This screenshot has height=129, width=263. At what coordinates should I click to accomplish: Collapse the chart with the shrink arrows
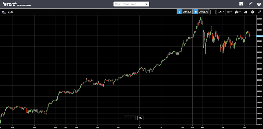260,12
